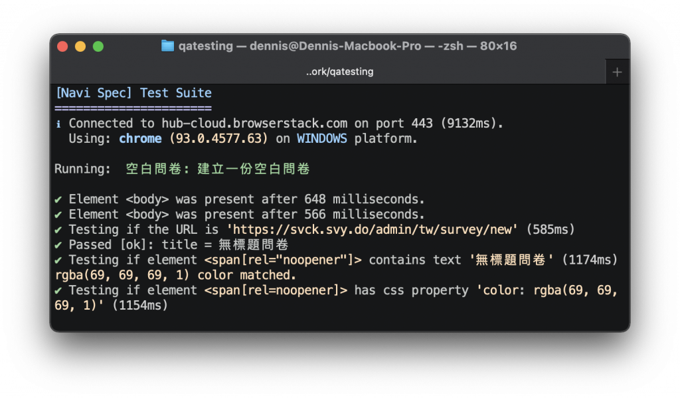Click the window title qatesting text
680x398 pixels.
[x=206, y=46]
